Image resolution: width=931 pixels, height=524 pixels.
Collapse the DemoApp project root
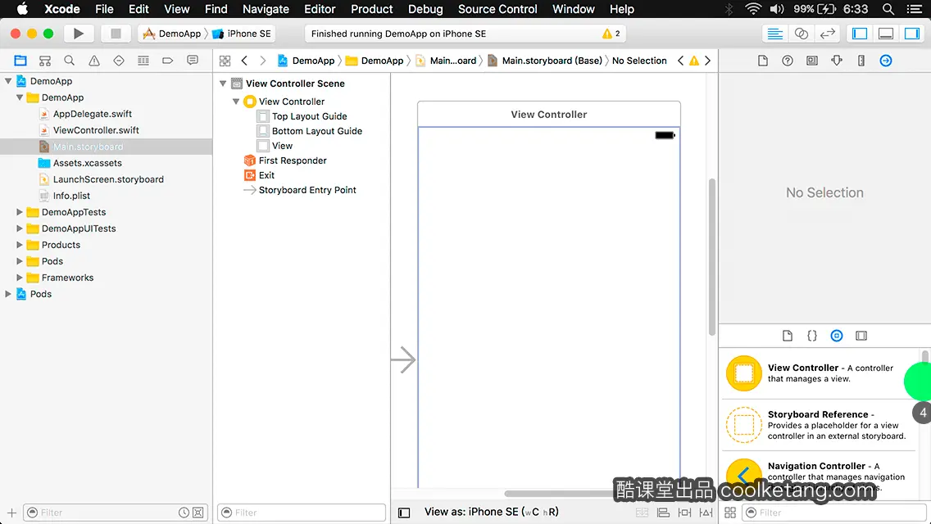tap(8, 81)
